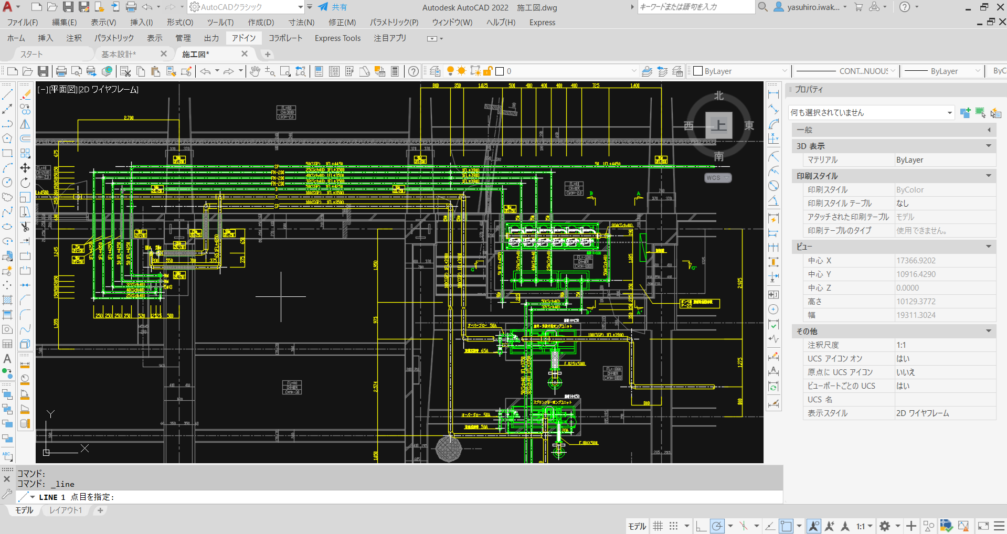Select the Mirror tool
This screenshot has height=534, width=1007.
(x=25, y=124)
